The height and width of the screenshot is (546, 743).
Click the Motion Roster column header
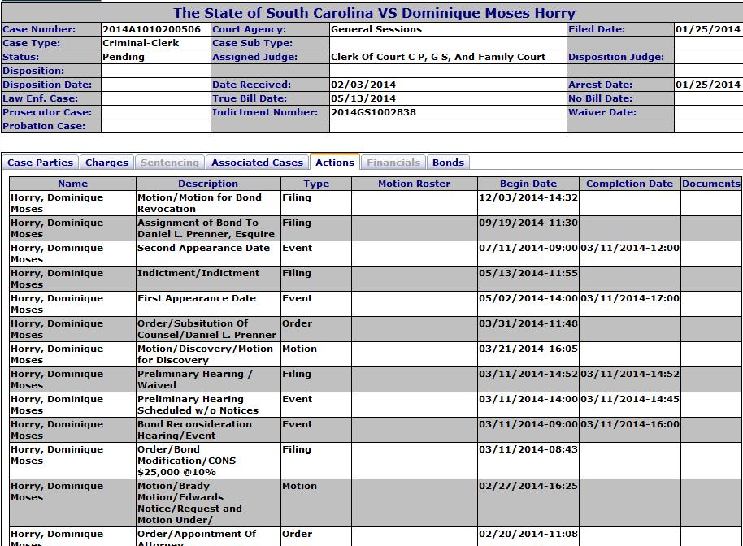point(414,184)
